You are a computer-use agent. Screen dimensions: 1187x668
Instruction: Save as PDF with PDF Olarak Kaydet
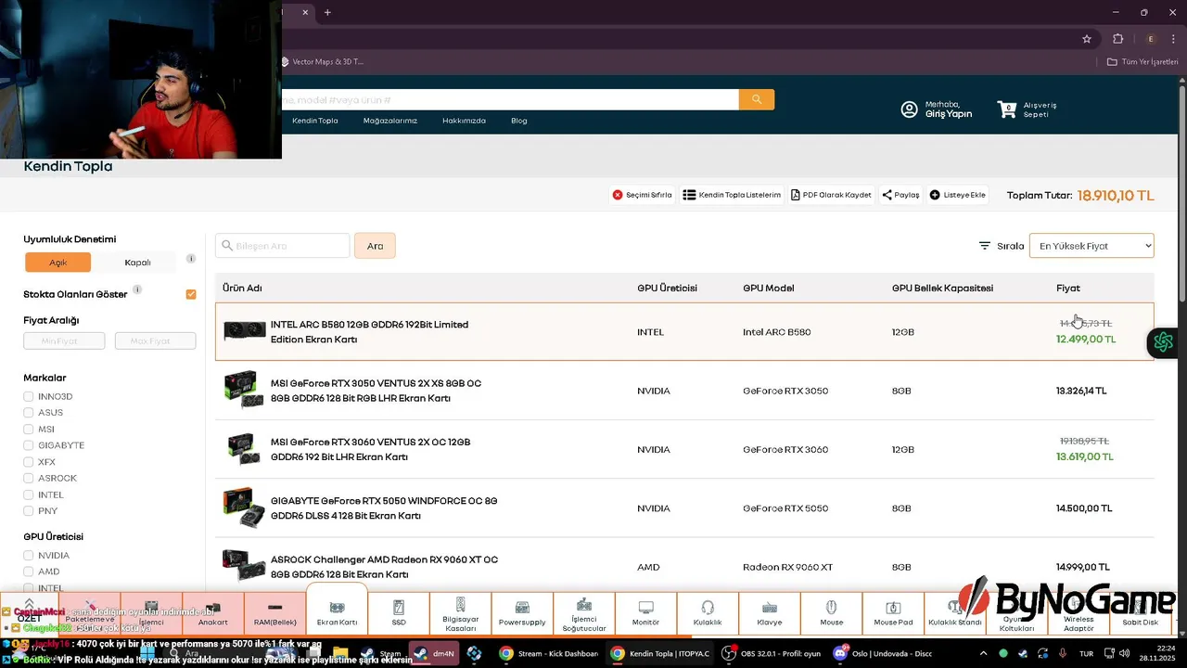pyautogui.click(x=831, y=195)
